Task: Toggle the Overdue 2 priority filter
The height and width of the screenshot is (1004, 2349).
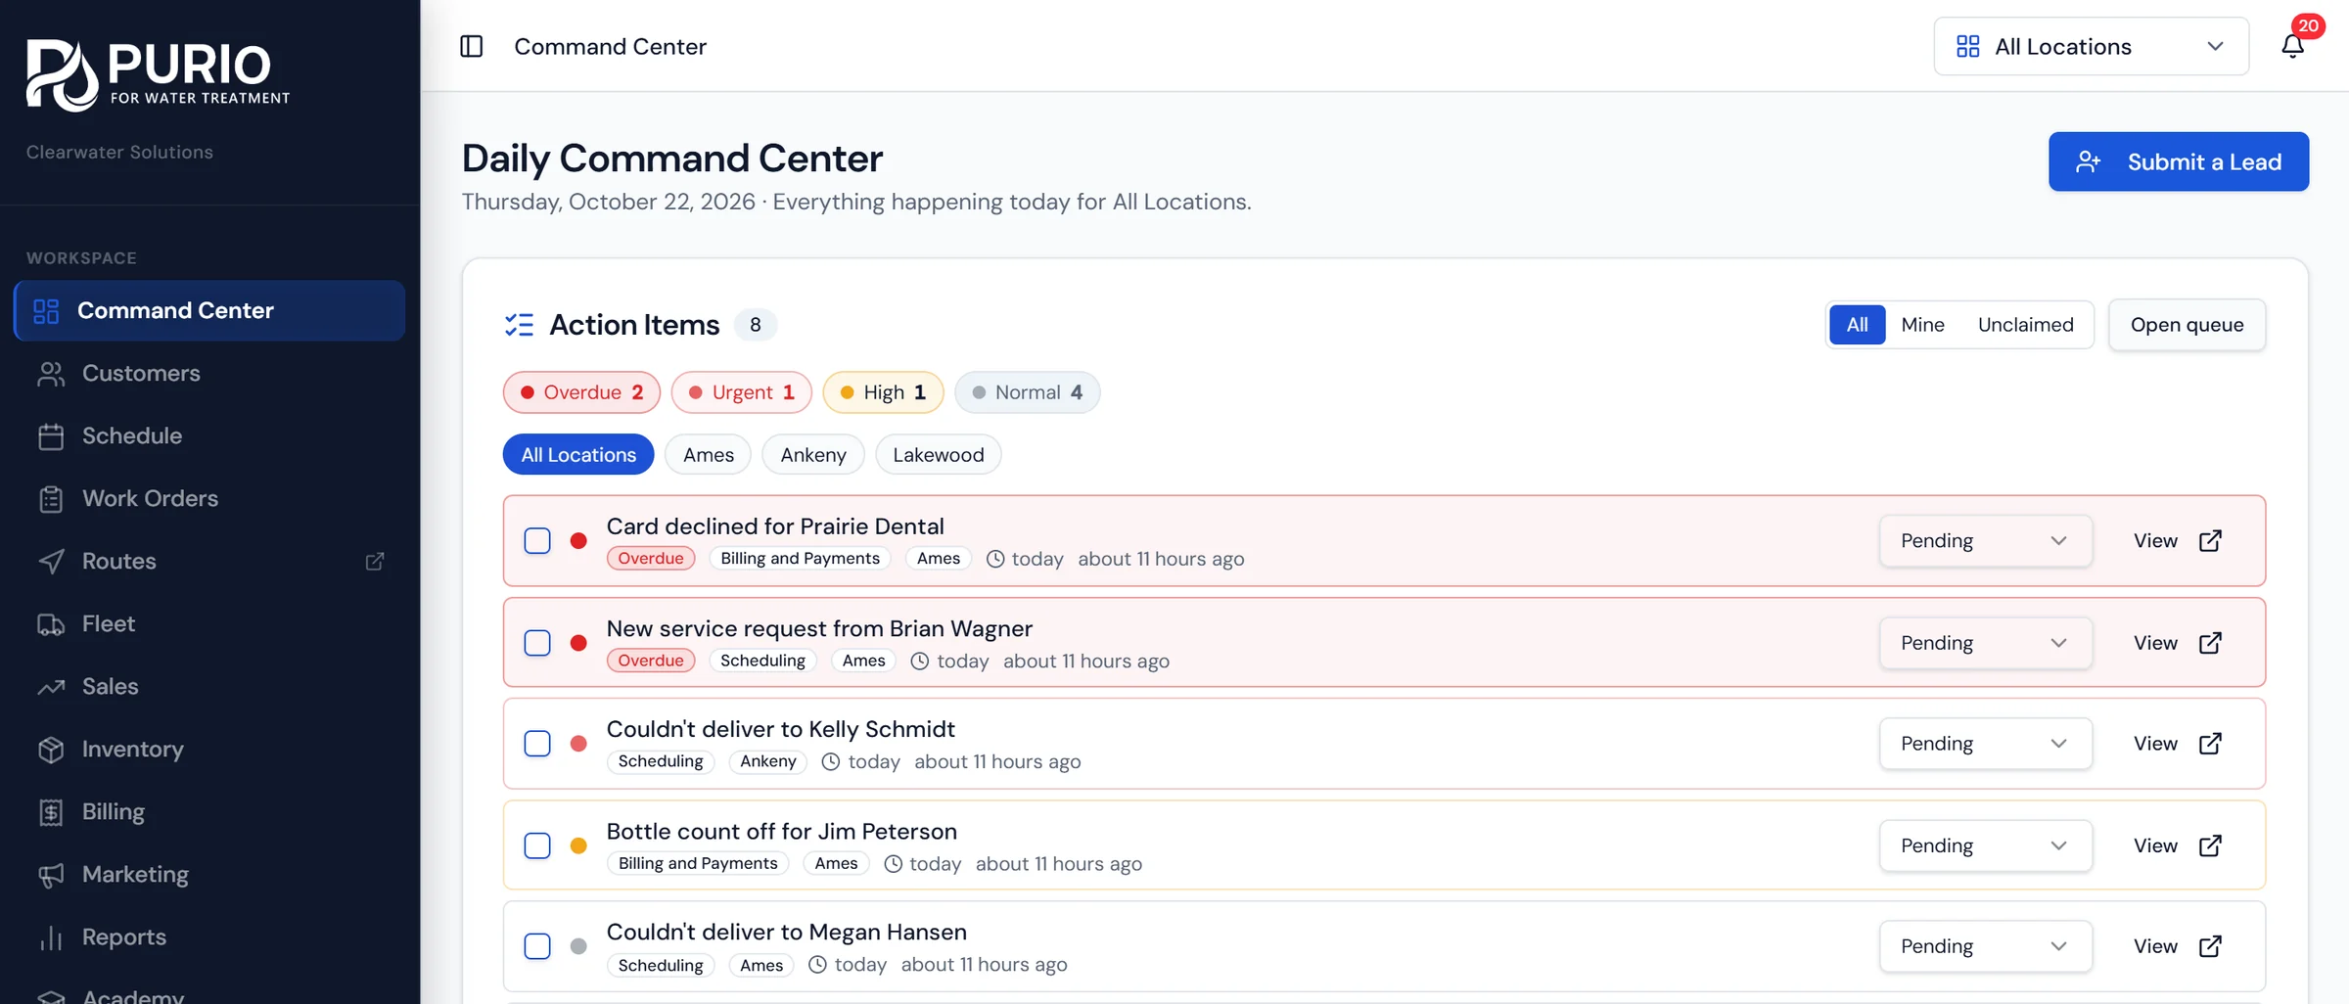Action: 581,392
